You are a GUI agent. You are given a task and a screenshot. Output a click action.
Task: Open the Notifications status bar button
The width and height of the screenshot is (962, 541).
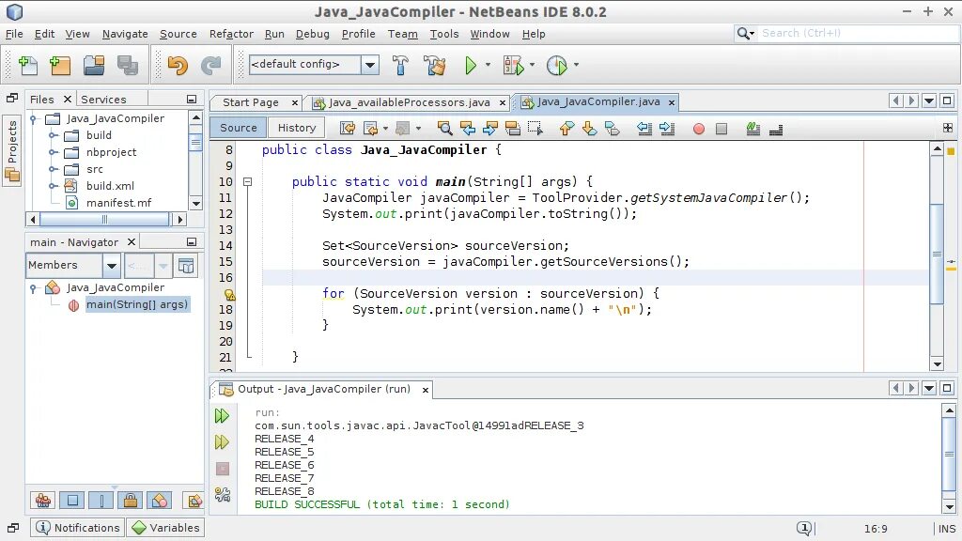[x=77, y=528]
